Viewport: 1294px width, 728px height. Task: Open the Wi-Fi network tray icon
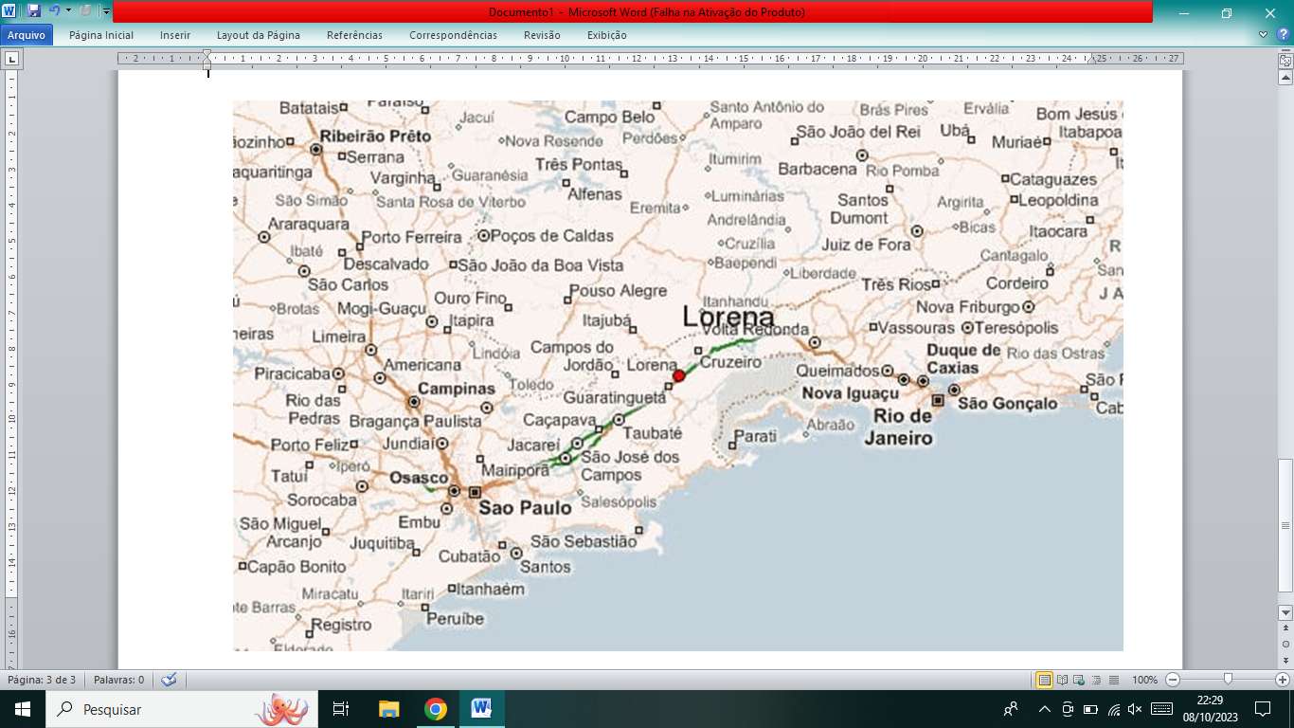tap(1114, 709)
